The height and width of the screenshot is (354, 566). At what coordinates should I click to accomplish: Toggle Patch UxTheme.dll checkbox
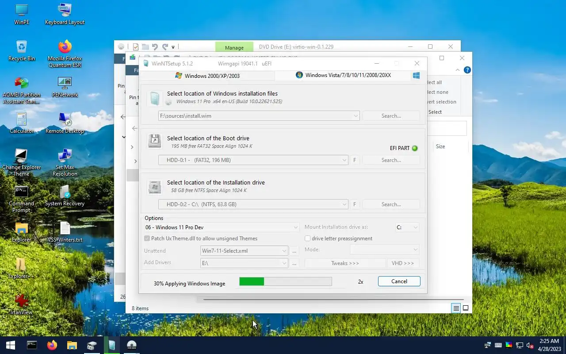point(147,239)
